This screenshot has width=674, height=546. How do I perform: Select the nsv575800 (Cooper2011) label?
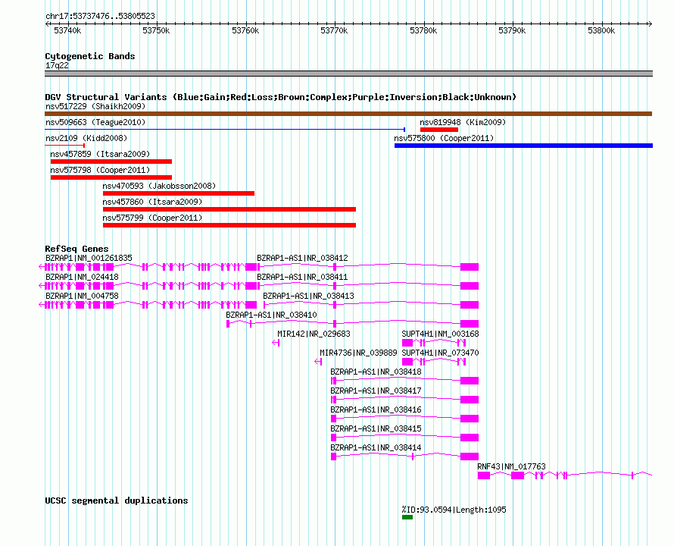(x=444, y=138)
